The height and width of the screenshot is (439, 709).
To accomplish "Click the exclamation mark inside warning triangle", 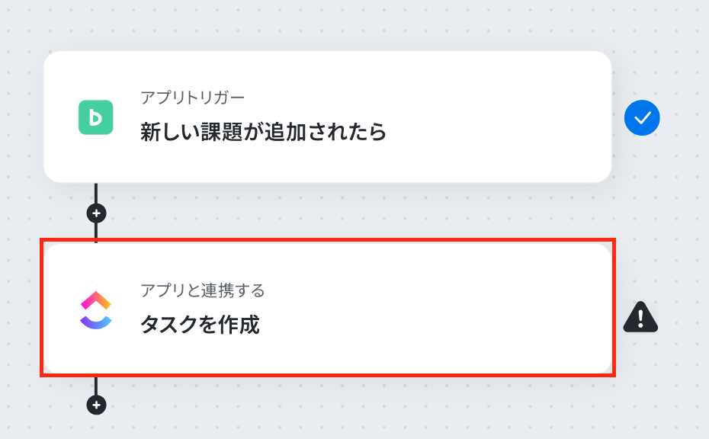I will tap(640, 319).
